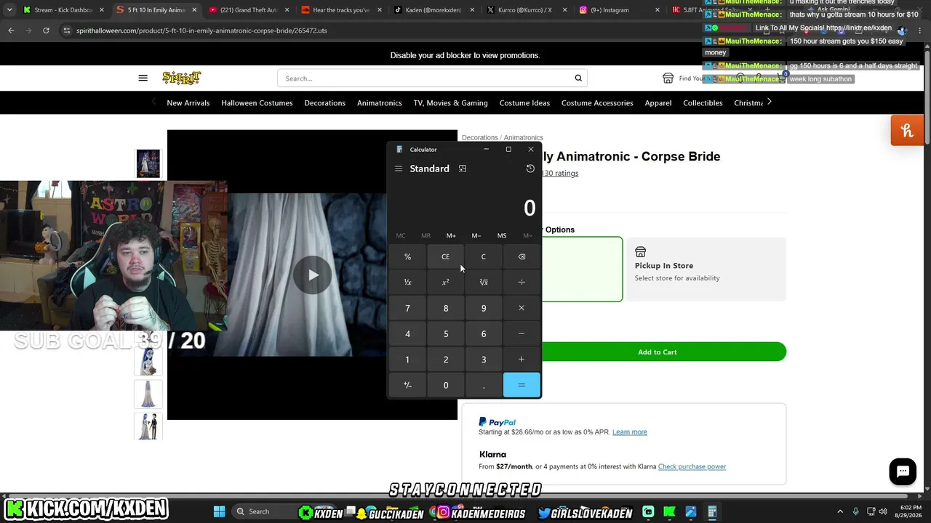Click PayPal Learn more link
The image size is (931, 523).
pyautogui.click(x=629, y=431)
